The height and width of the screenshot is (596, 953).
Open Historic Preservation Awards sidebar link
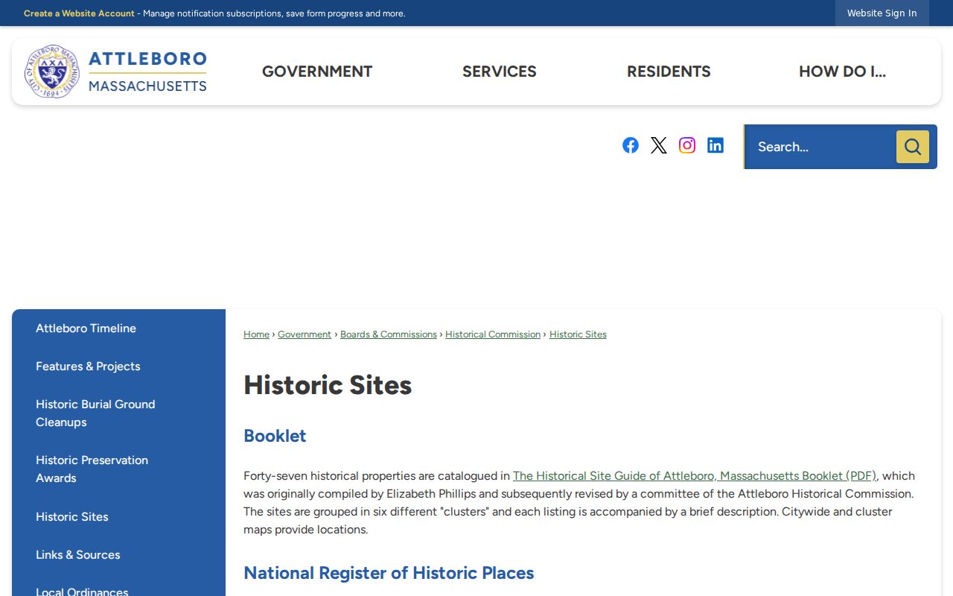click(x=92, y=469)
